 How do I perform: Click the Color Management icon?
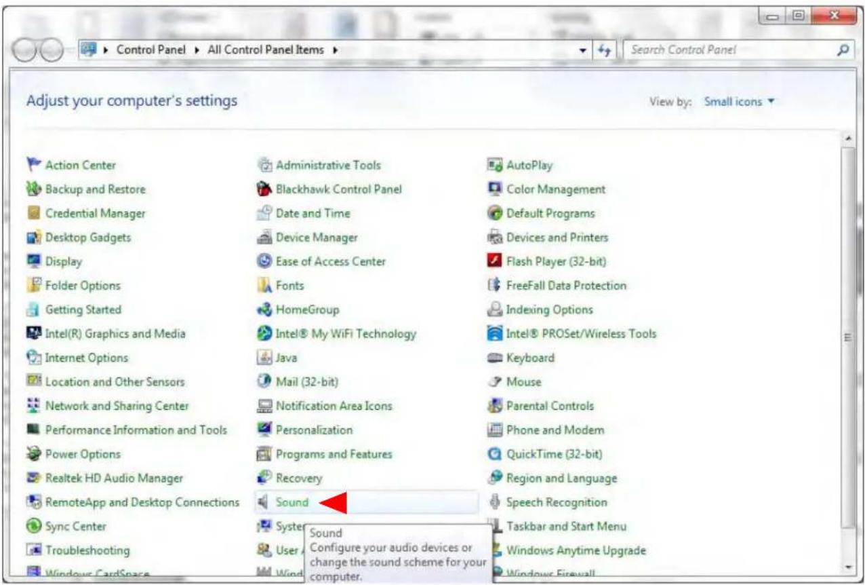coord(494,189)
